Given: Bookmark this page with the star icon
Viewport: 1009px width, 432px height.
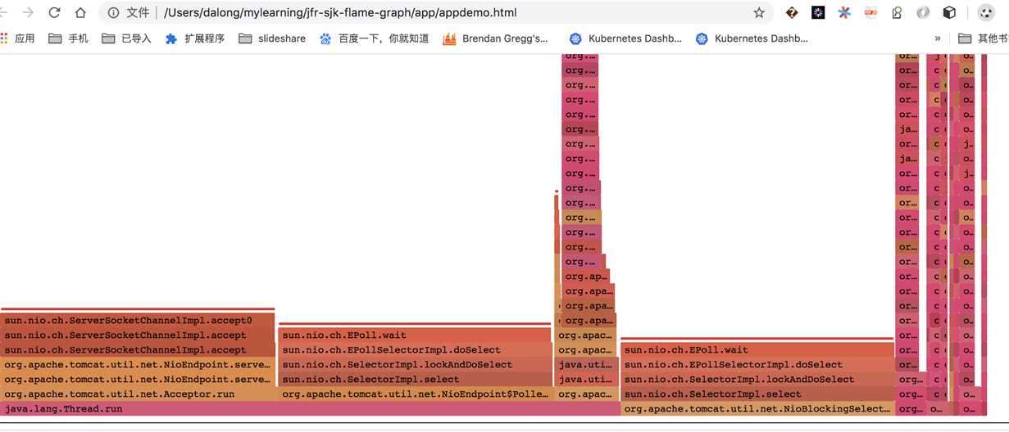Looking at the screenshot, I should (x=759, y=13).
